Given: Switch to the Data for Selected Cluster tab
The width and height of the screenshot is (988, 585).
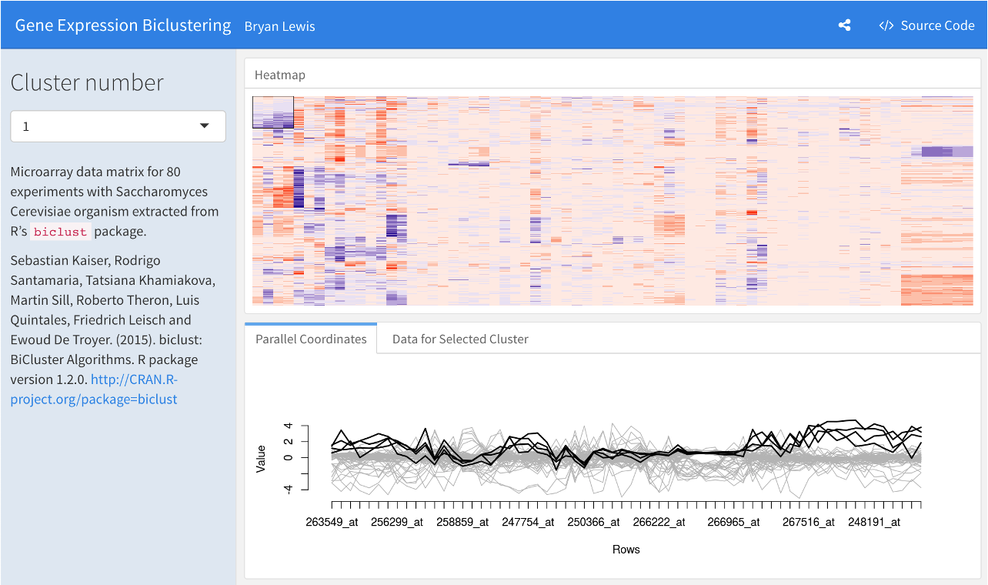Looking at the screenshot, I should [460, 339].
